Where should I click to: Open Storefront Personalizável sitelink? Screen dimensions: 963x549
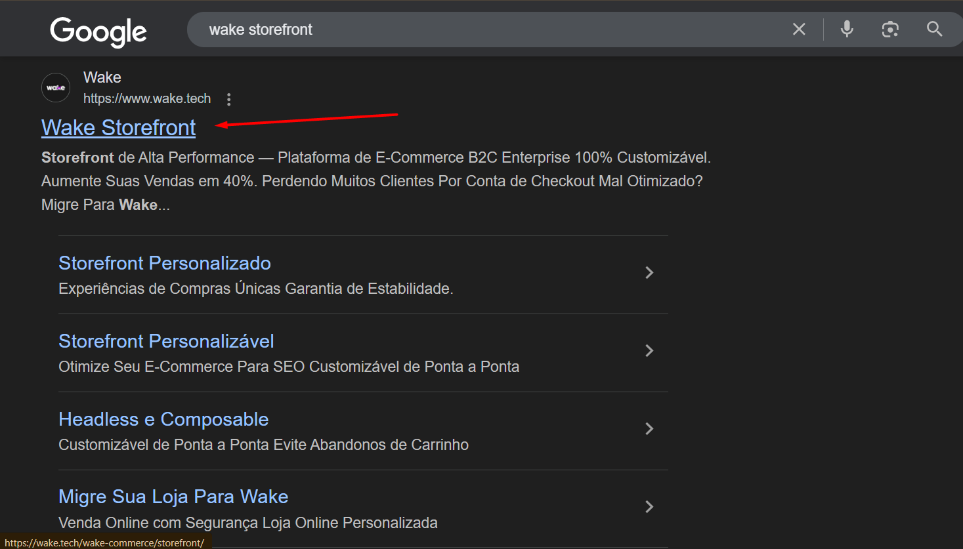(166, 341)
